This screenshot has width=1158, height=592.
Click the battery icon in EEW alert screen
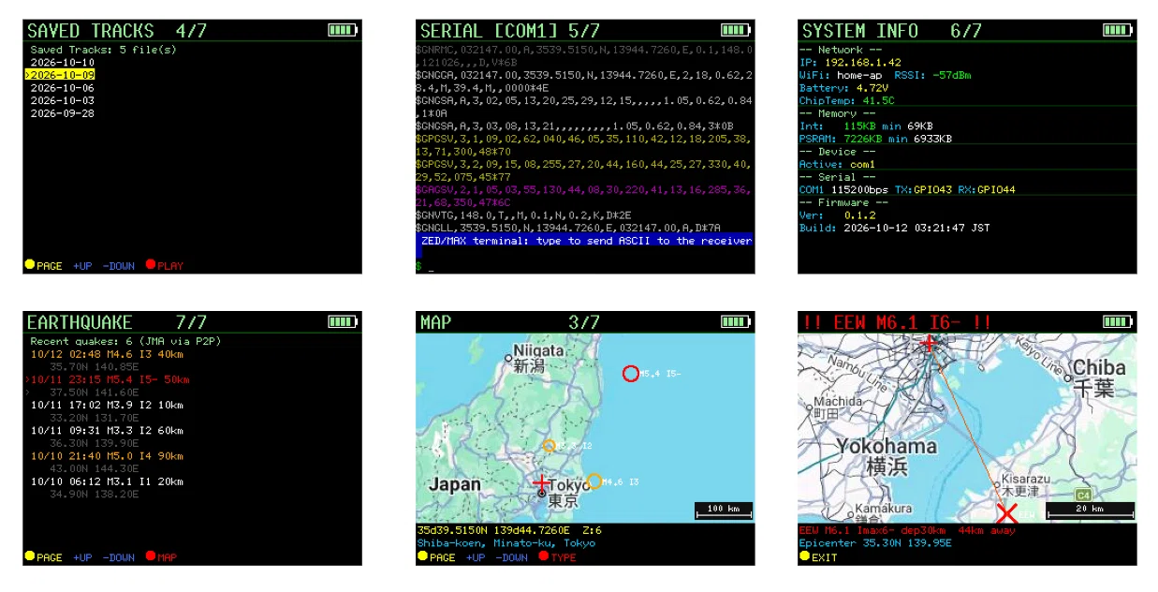(1118, 321)
